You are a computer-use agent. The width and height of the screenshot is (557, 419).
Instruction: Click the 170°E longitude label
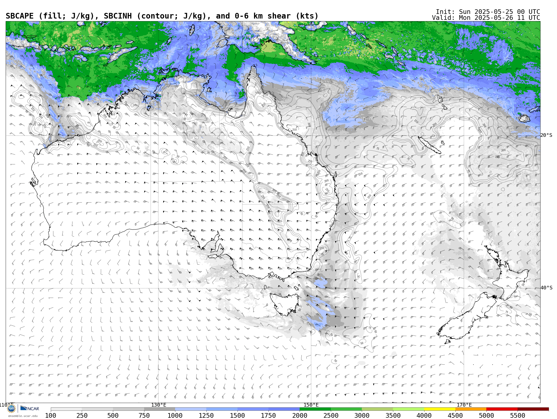pyautogui.click(x=464, y=405)
